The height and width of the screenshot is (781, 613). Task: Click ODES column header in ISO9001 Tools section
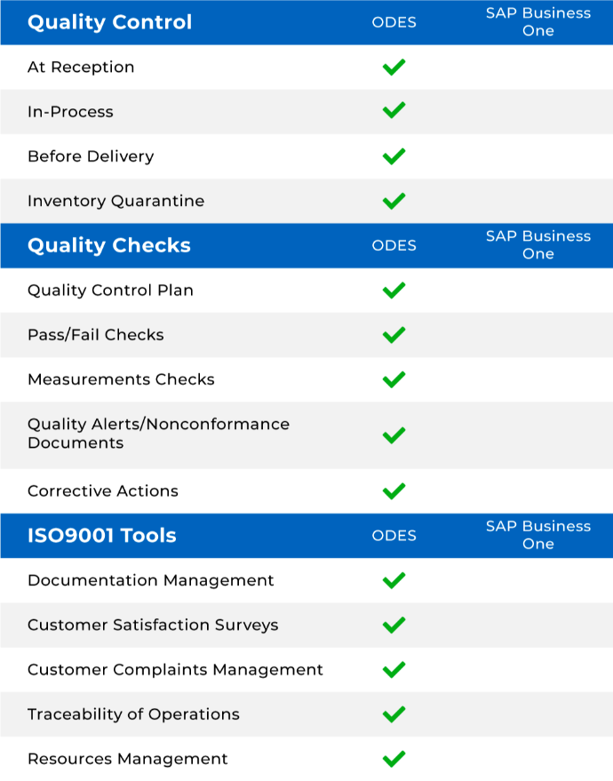[x=394, y=536]
